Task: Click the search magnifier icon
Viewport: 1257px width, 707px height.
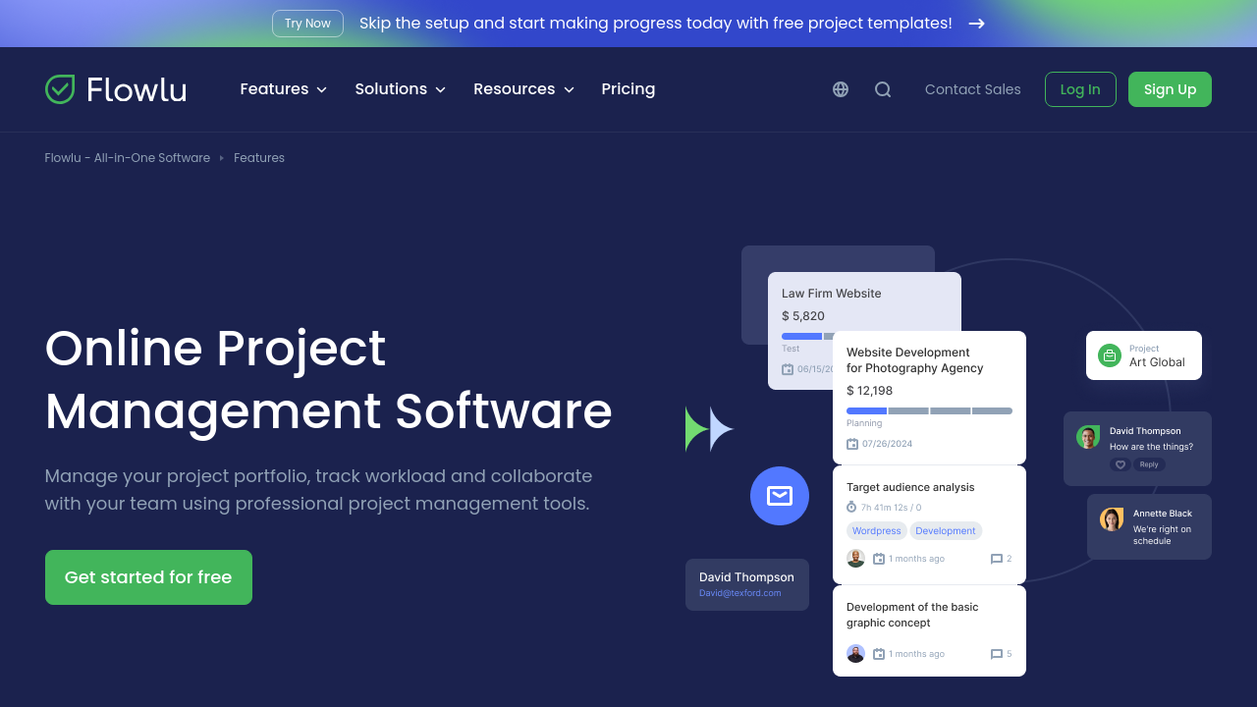Action: tap(883, 89)
